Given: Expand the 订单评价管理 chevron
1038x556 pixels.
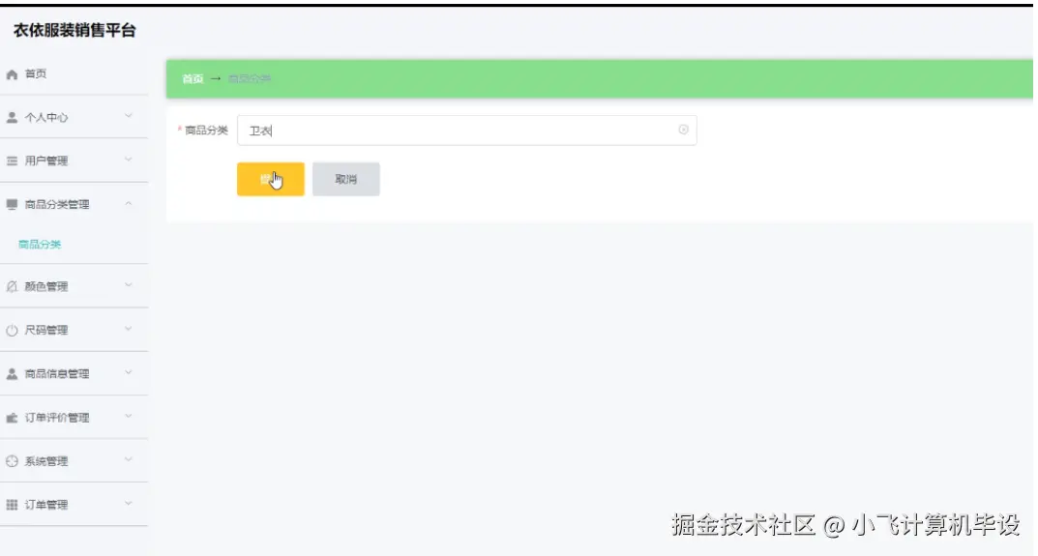Looking at the screenshot, I should pyautogui.click(x=129, y=417).
